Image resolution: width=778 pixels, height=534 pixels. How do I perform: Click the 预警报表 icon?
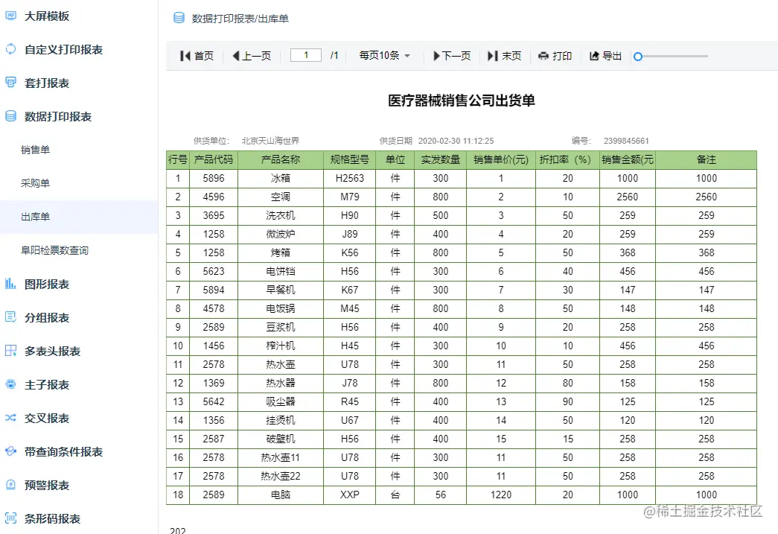[10, 485]
